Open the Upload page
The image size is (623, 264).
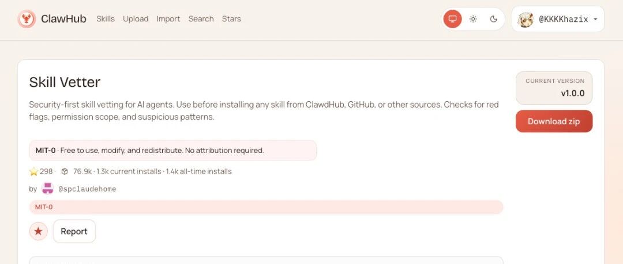[x=136, y=19]
